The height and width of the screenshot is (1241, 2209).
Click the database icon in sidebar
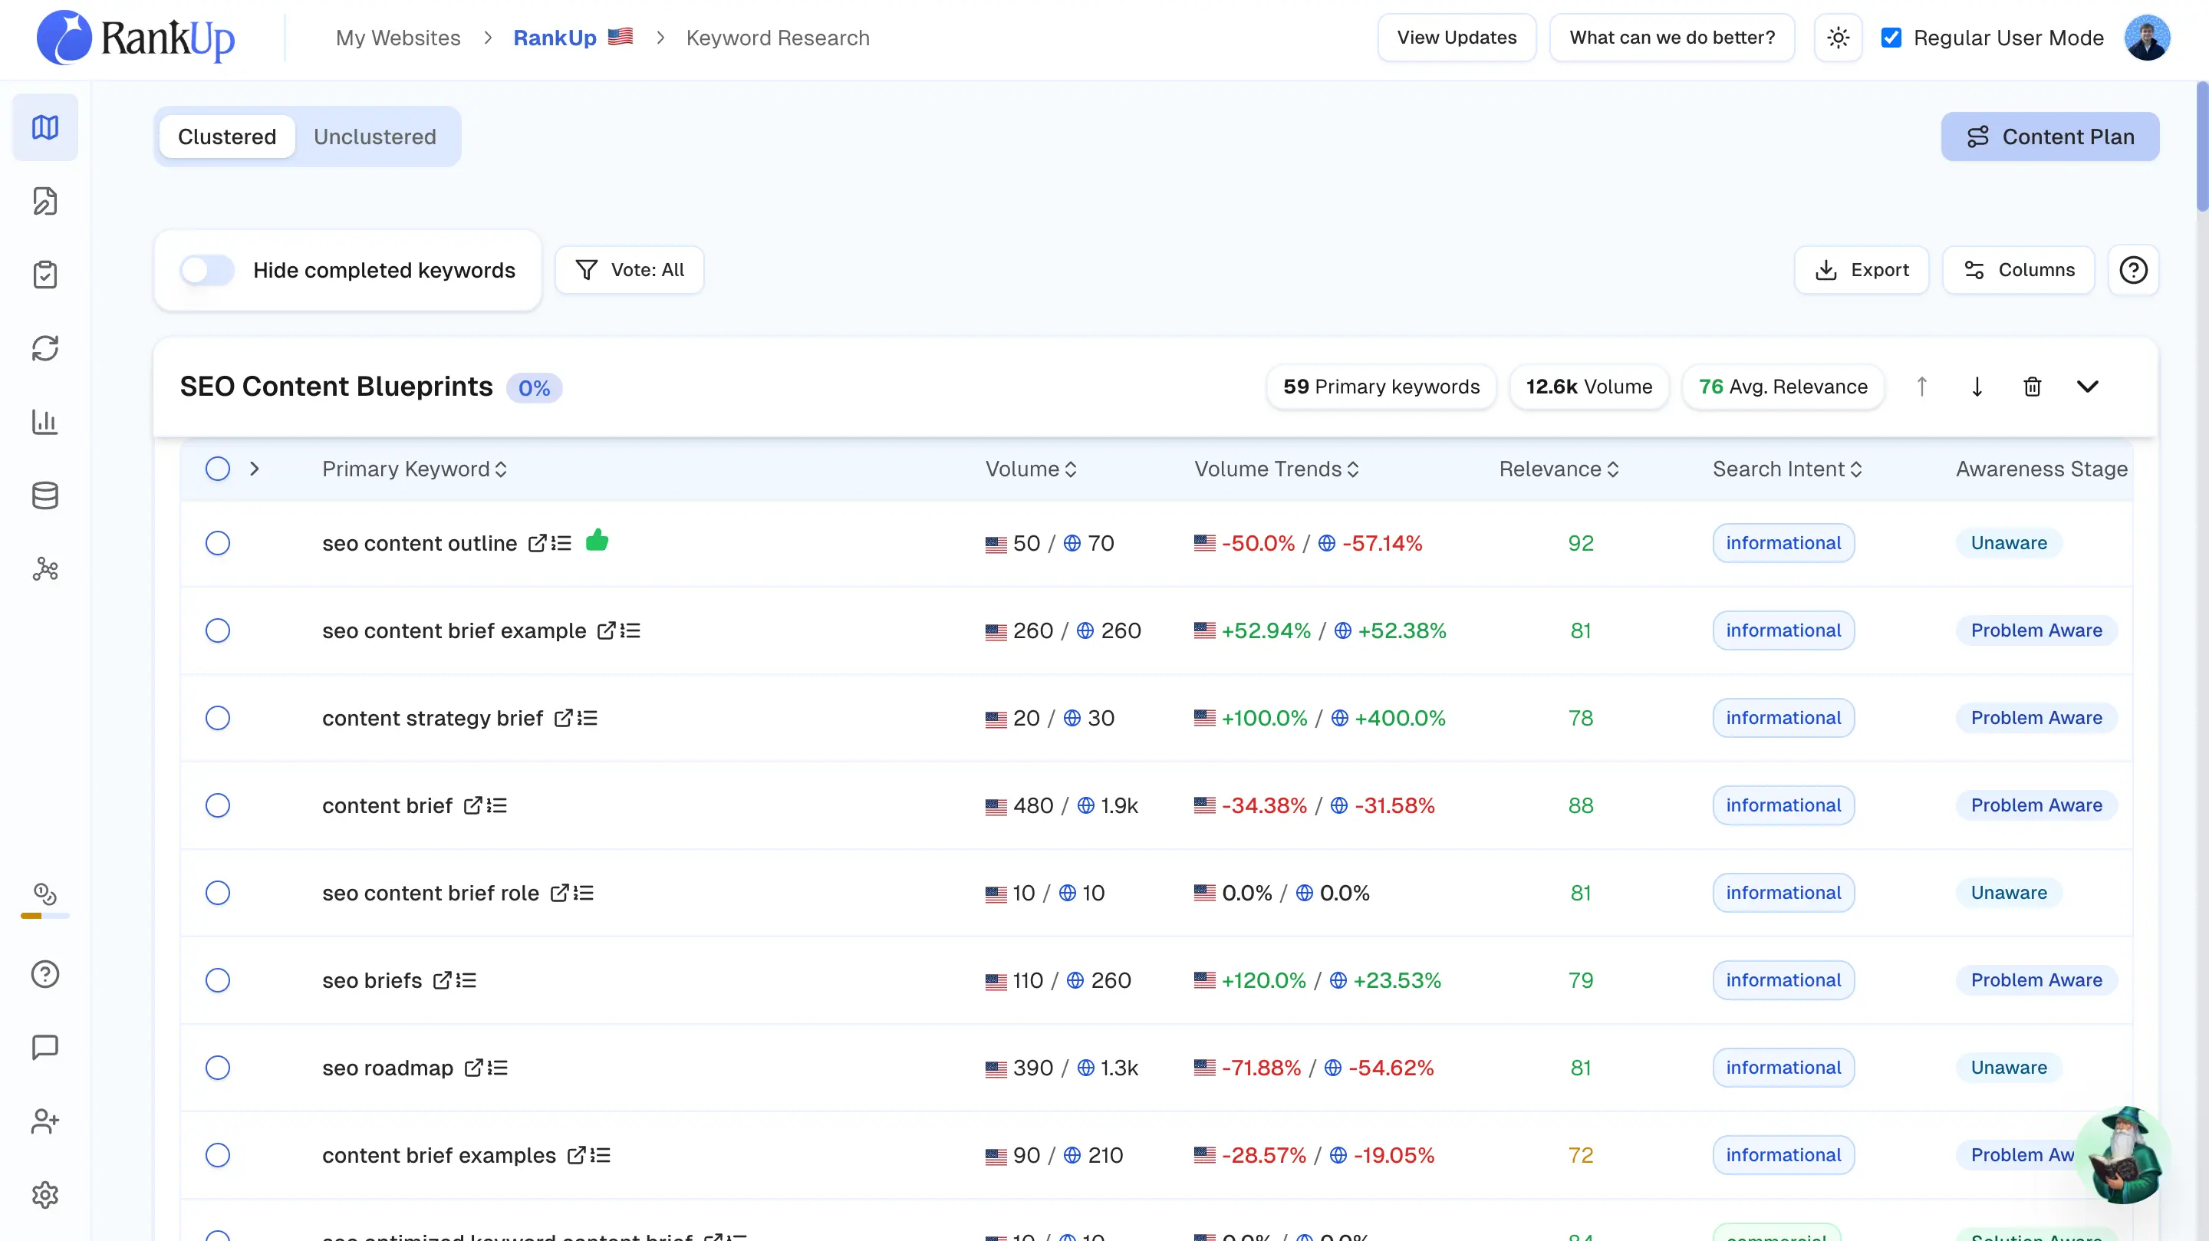click(44, 495)
